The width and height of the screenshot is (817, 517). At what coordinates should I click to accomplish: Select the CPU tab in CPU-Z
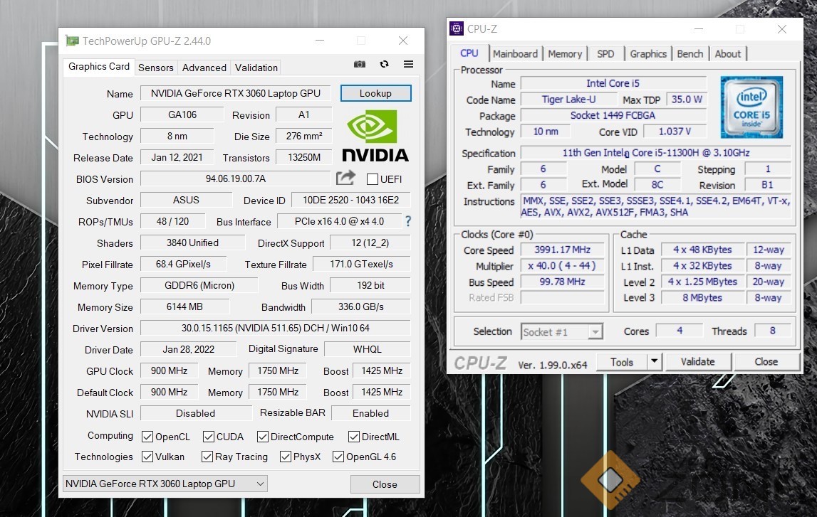coord(469,53)
